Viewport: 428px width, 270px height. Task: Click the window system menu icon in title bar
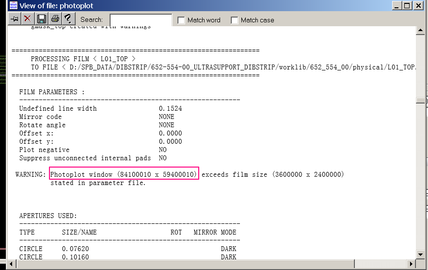coord(13,5)
